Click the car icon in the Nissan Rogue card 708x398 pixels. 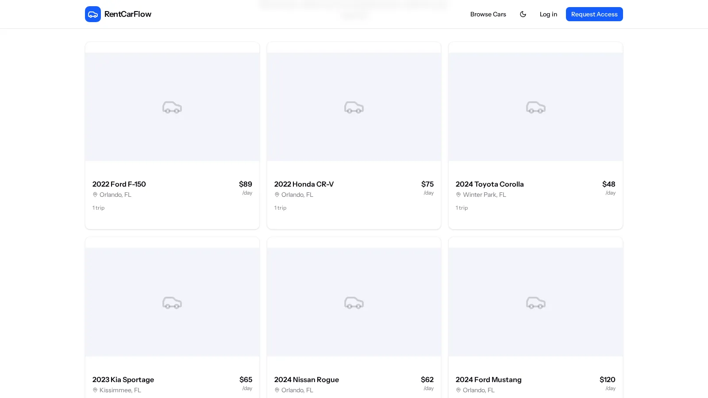354,303
